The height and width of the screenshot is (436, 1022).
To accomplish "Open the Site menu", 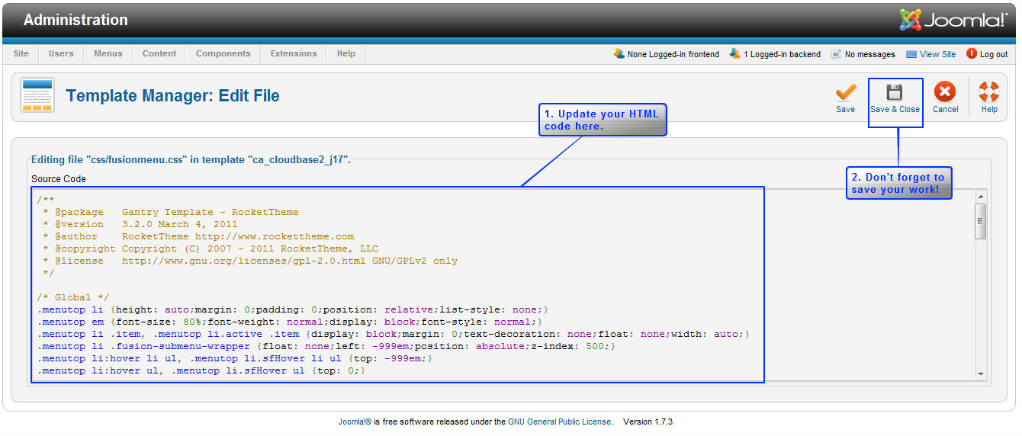I will click(21, 53).
